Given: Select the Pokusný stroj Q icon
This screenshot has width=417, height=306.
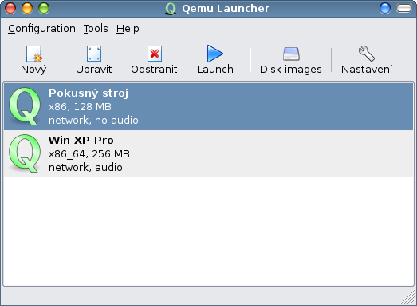Looking at the screenshot, I should [25, 106].
